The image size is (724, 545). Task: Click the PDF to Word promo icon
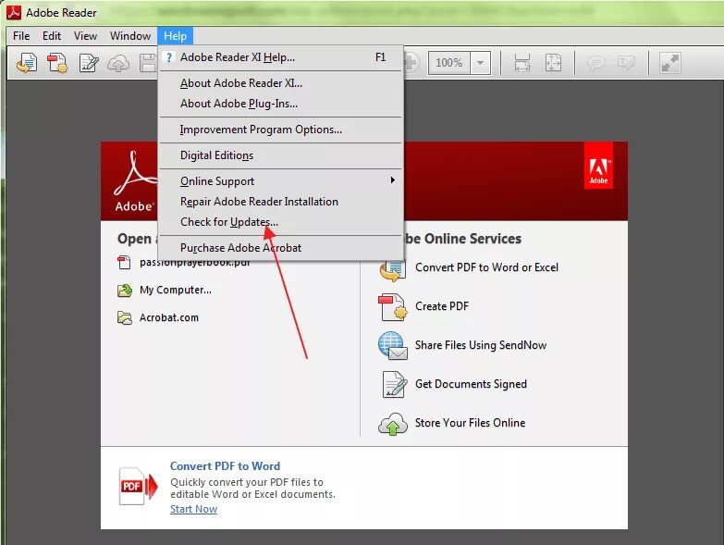pyautogui.click(x=138, y=487)
